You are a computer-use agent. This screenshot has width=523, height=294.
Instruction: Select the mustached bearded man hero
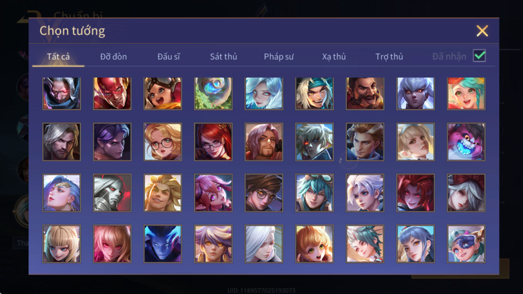[365, 94]
